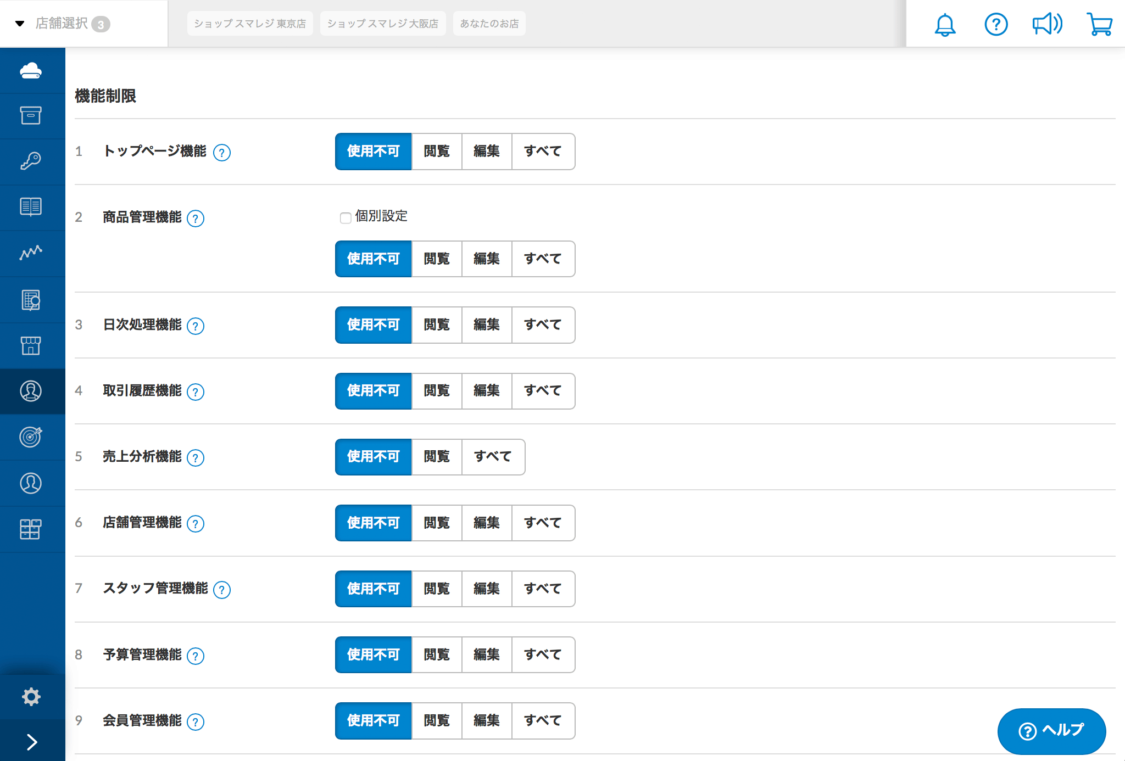1125x761 pixels.
Task: Select ショップスマレジ東京店 store tab
Action: tap(250, 24)
